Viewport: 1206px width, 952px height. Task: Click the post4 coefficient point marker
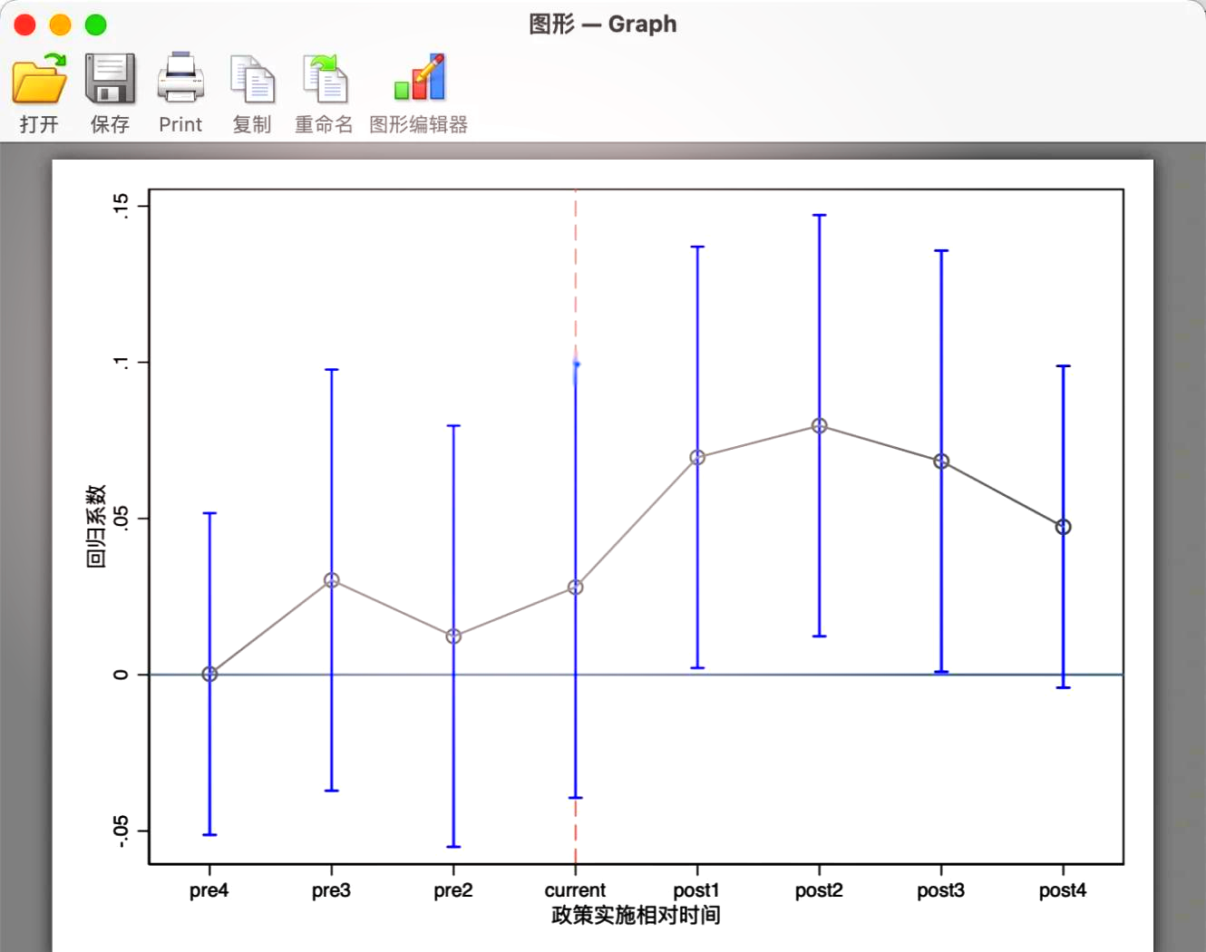[x=1063, y=527]
